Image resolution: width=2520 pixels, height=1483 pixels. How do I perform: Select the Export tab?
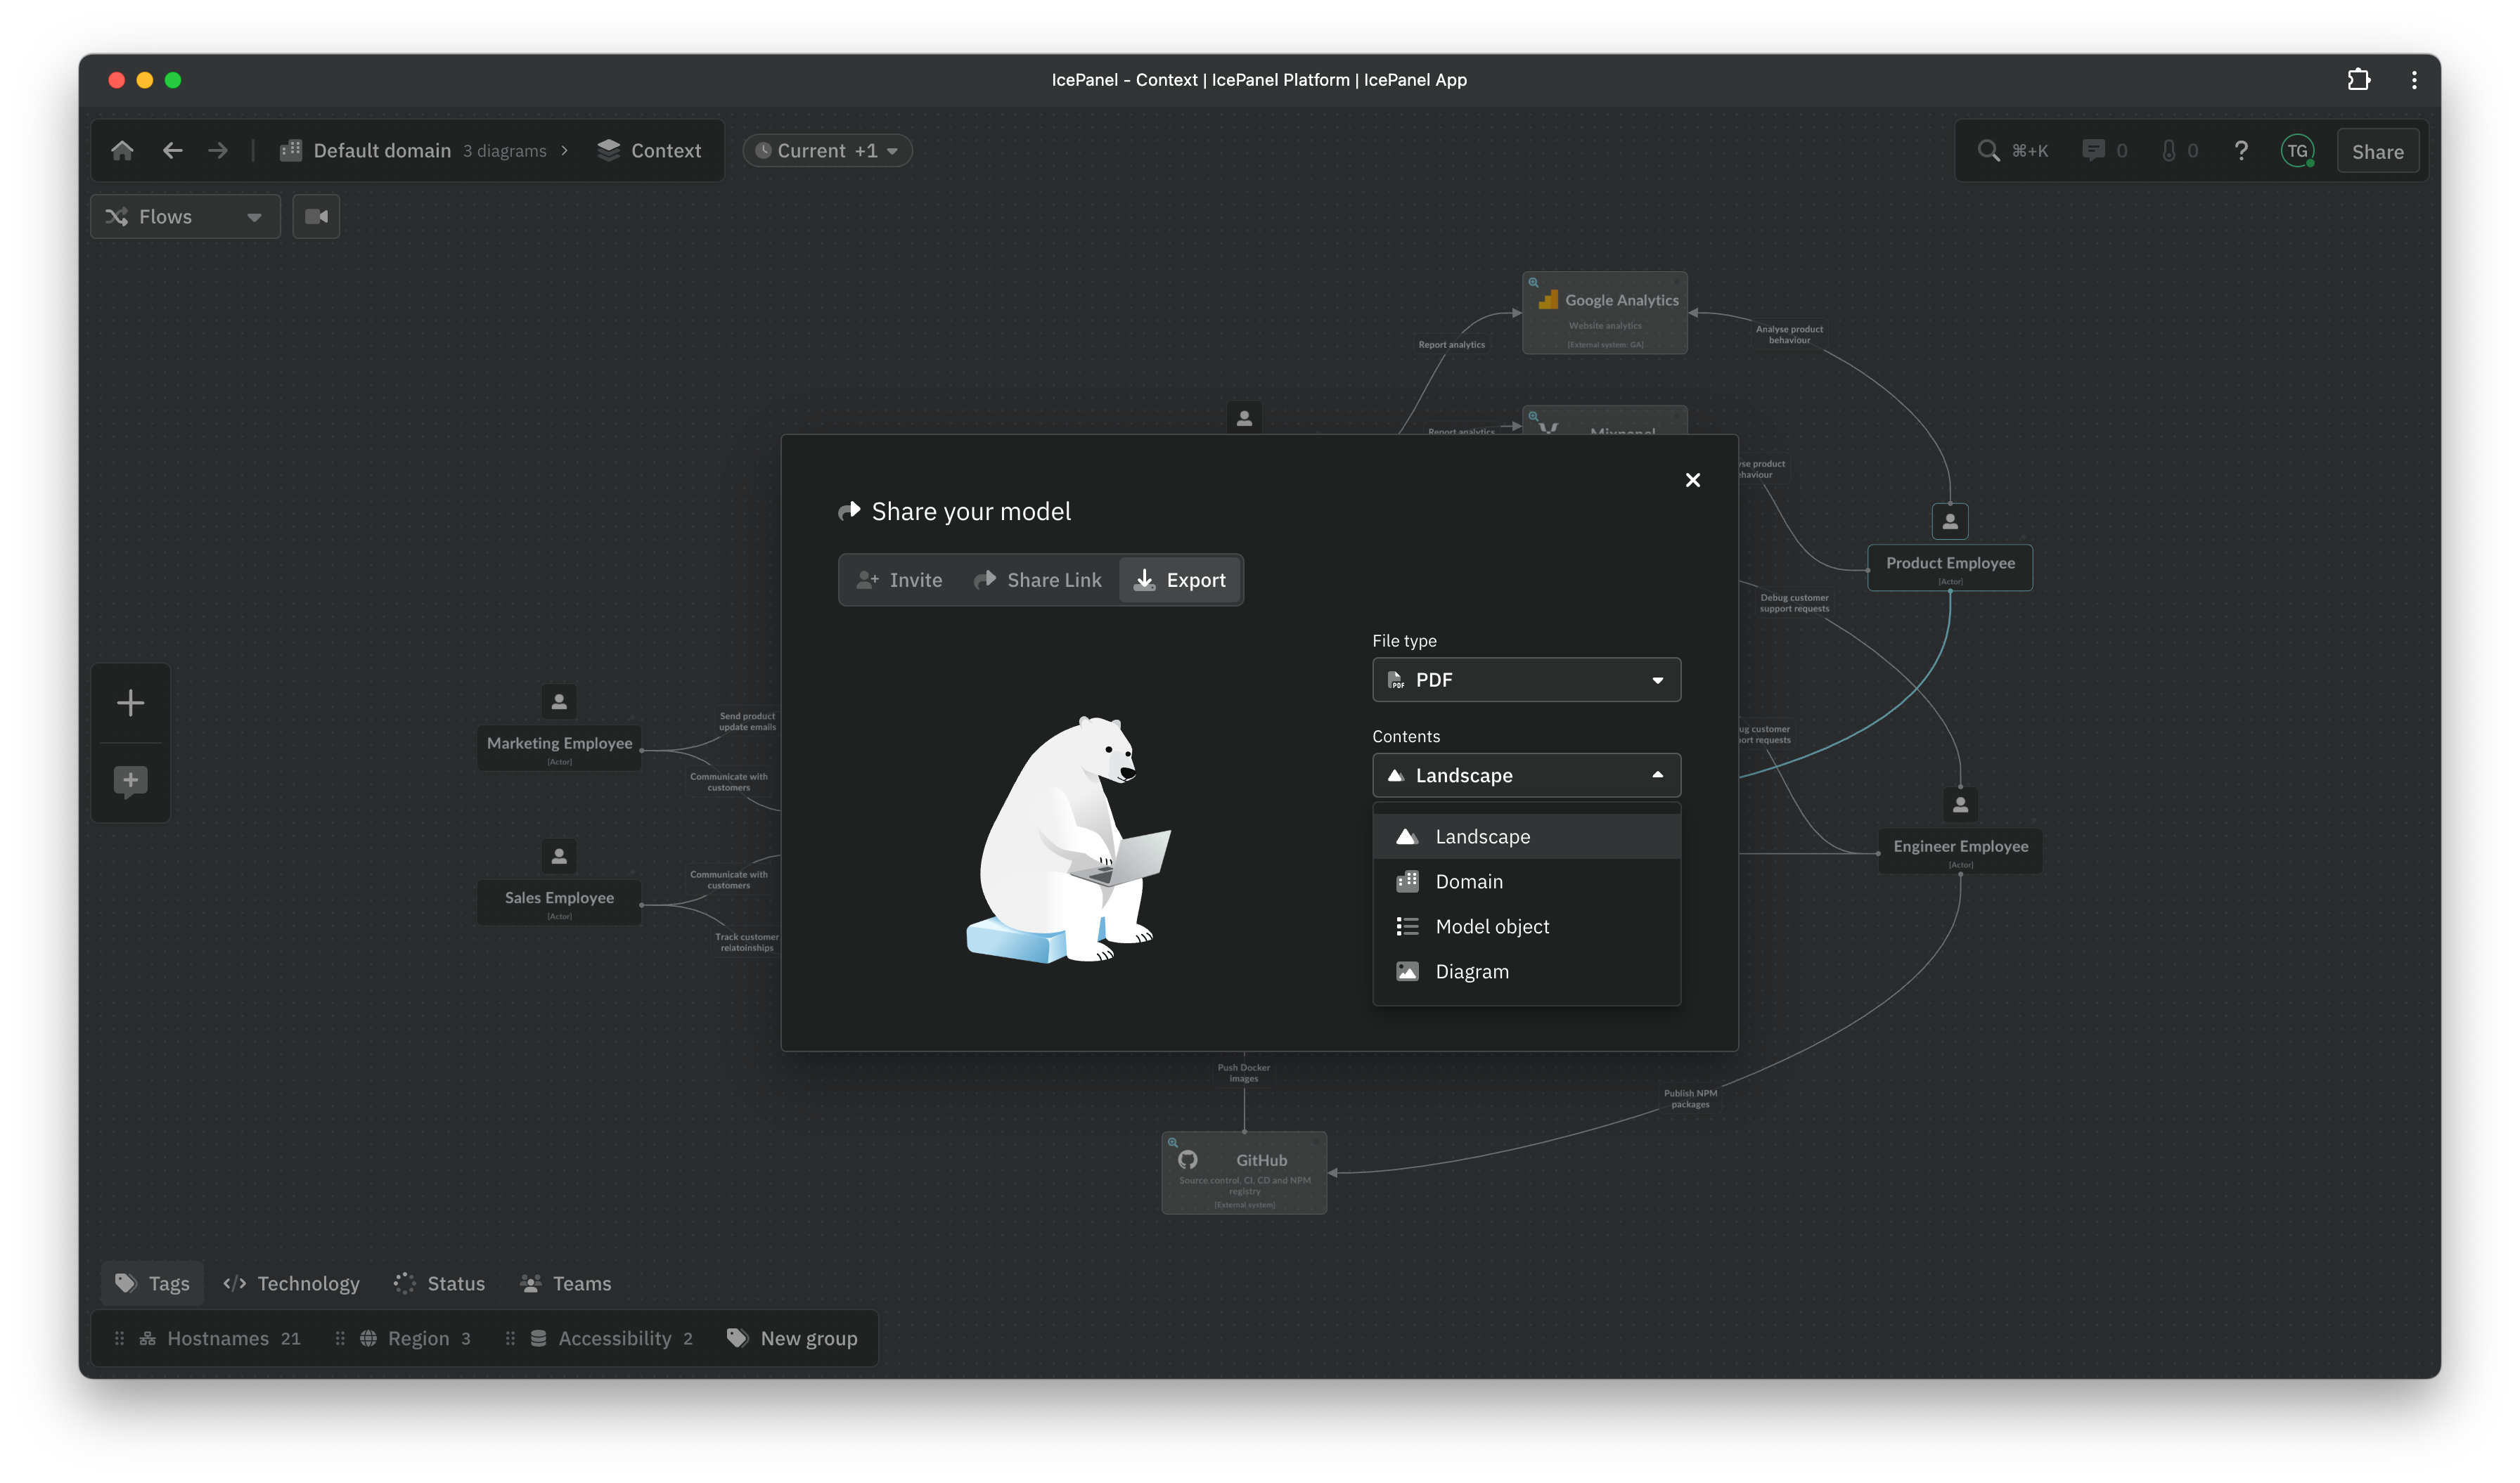pyautogui.click(x=1180, y=581)
